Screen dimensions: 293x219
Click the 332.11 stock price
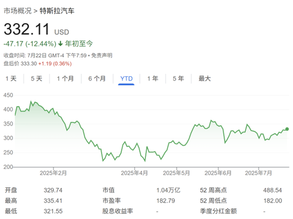click(26, 29)
